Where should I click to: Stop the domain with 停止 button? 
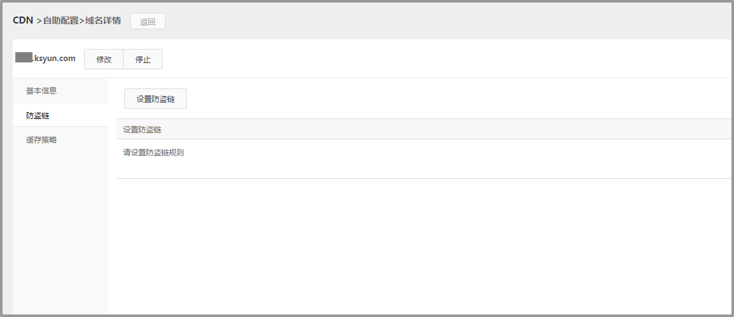[143, 59]
